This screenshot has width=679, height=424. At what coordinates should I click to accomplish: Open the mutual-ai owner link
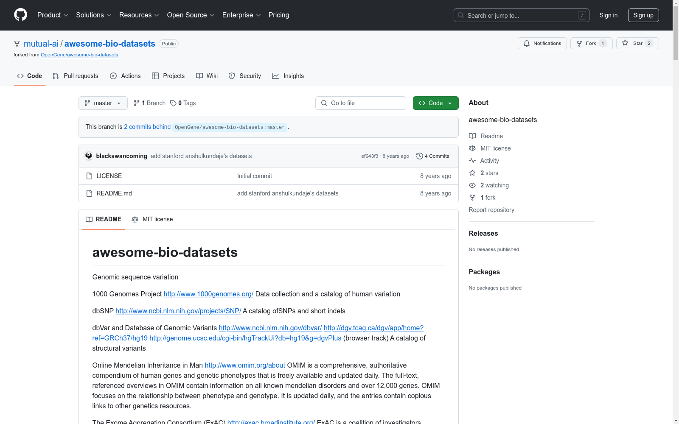[41, 44]
